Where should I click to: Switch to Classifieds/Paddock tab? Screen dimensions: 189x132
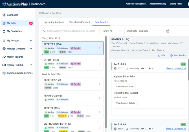point(80,22)
